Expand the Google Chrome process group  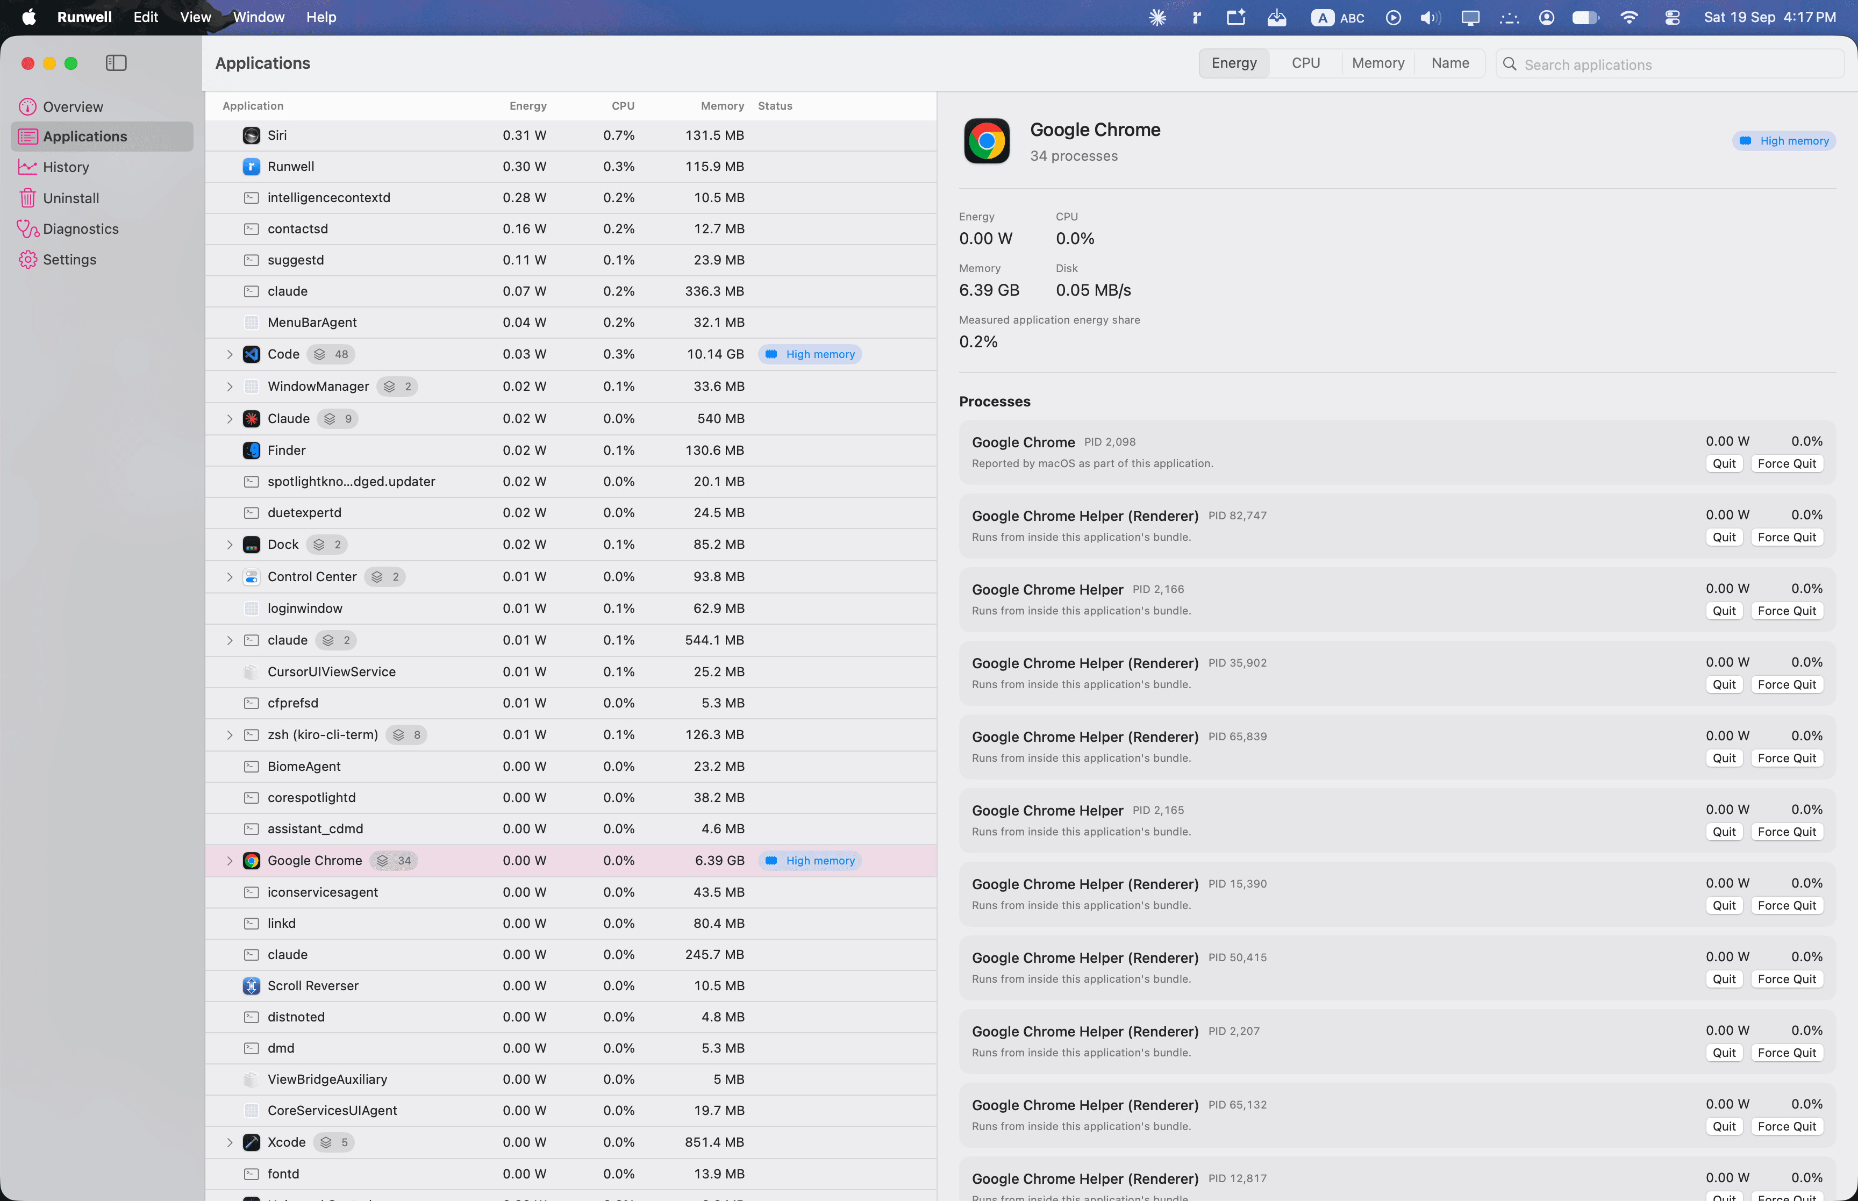click(x=229, y=861)
